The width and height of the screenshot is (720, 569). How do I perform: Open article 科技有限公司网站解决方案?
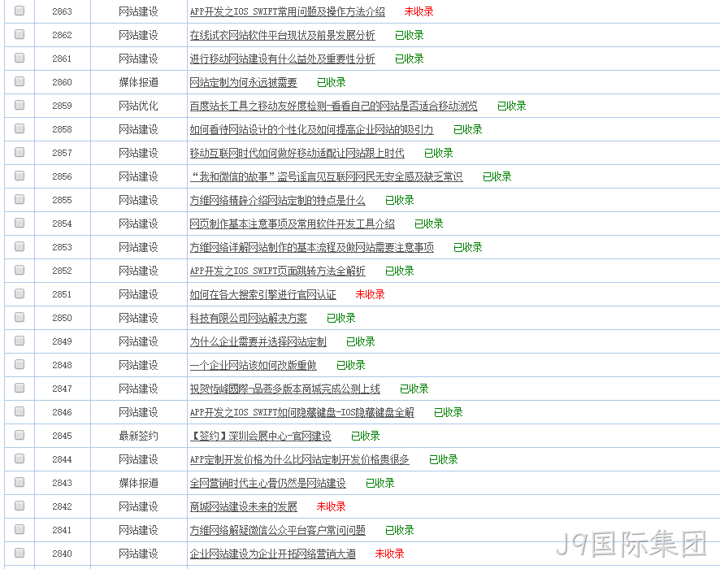click(x=248, y=319)
